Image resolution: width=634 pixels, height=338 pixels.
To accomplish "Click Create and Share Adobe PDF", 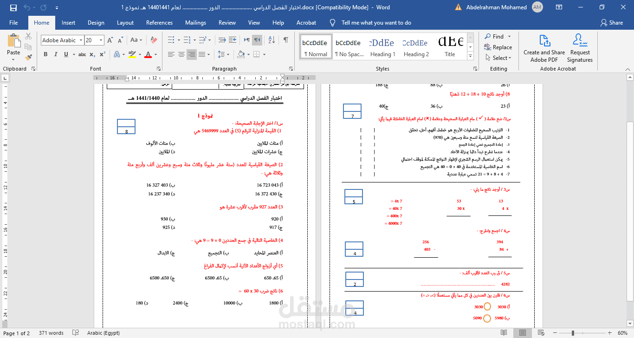I will click(544, 48).
